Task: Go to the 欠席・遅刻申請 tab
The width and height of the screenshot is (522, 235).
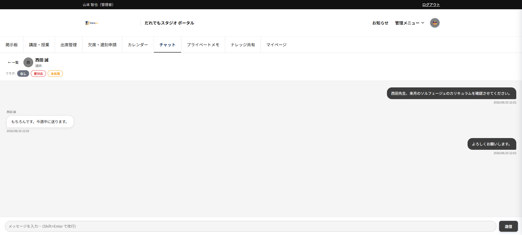Action: (102, 45)
